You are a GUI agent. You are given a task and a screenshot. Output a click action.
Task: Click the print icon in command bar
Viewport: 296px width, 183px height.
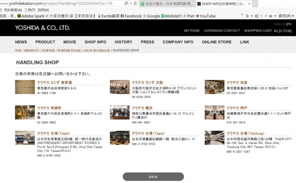point(271,16)
